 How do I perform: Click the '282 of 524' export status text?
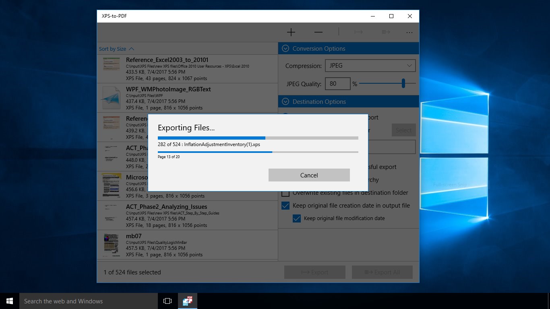pos(169,144)
